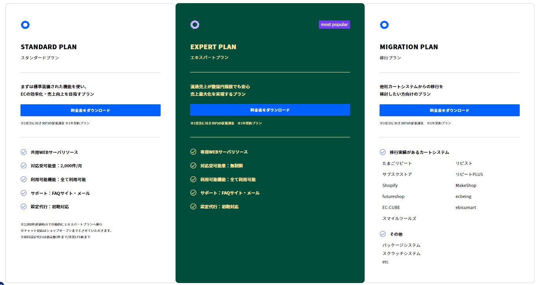Image resolution: width=541 pixels, height=285 pixels.
Task: Click checkmark beside Expert 設定代行：初期対応
Action: click(193, 206)
